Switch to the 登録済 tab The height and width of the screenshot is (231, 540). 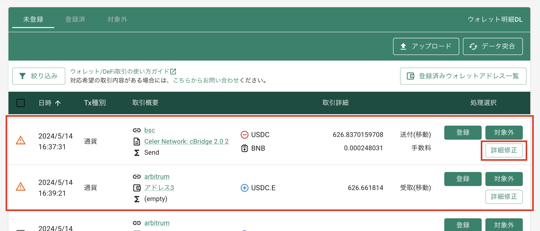coord(75,19)
